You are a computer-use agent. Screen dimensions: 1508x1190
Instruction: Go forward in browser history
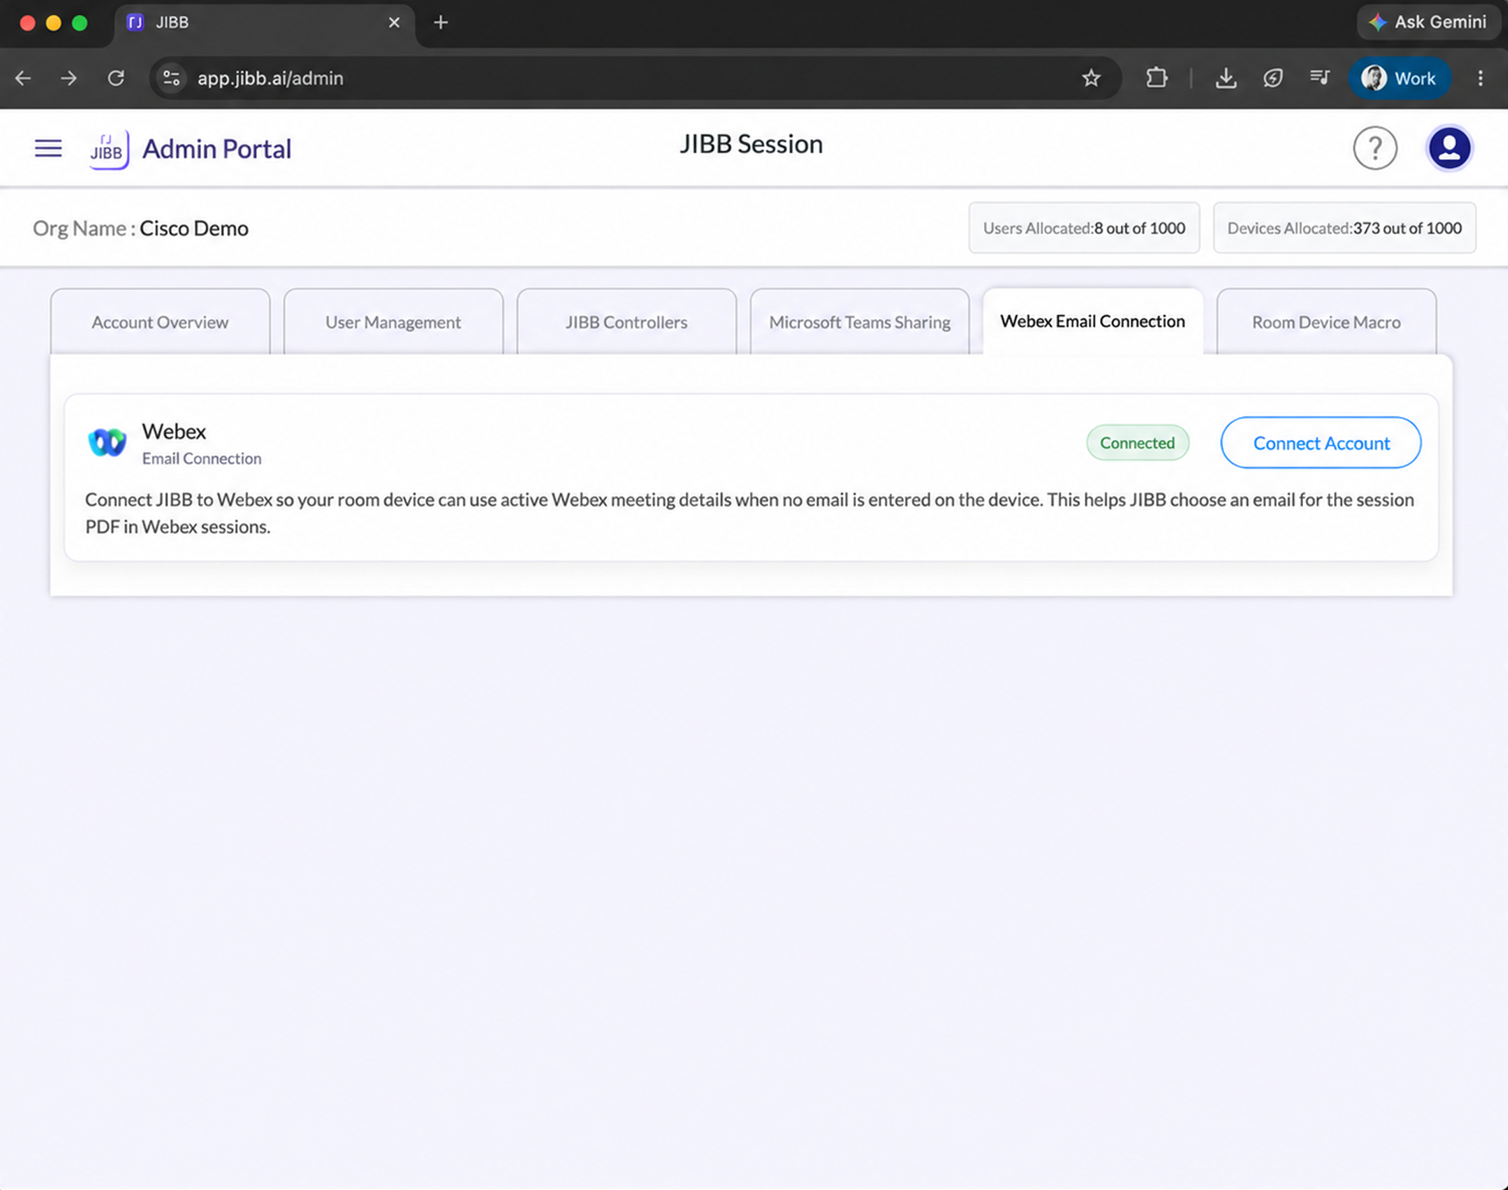69,78
